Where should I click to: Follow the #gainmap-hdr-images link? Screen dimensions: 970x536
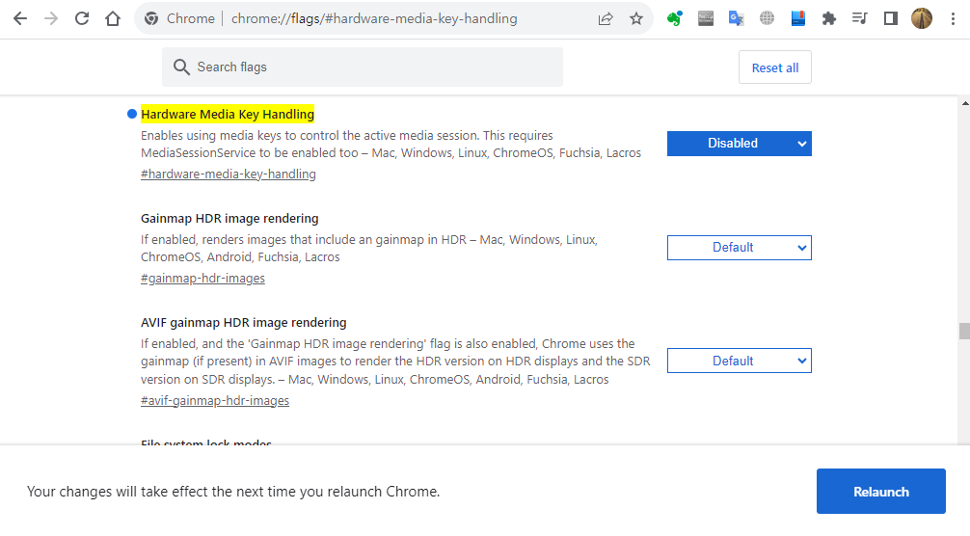click(x=202, y=279)
